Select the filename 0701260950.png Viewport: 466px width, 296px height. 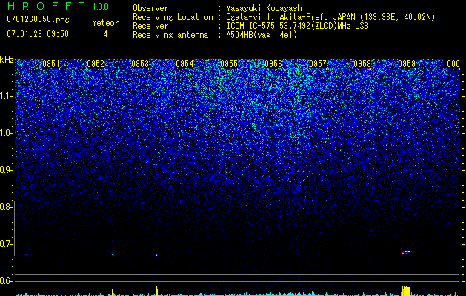point(38,19)
